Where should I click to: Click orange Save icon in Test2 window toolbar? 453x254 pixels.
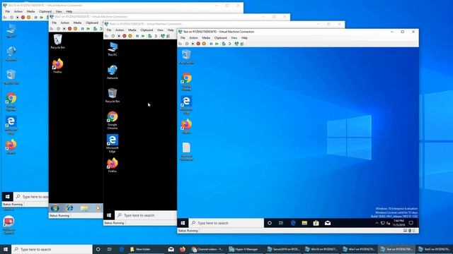coord(130,36)
